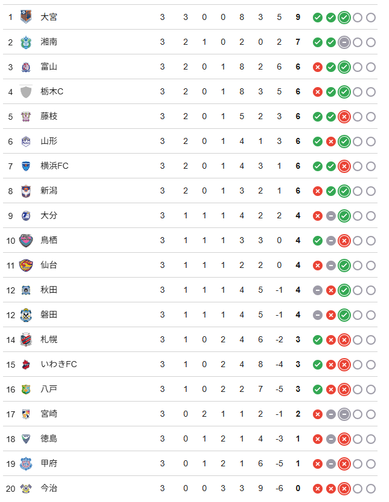Open the いわきFC team page link

[x=59, y=364]
